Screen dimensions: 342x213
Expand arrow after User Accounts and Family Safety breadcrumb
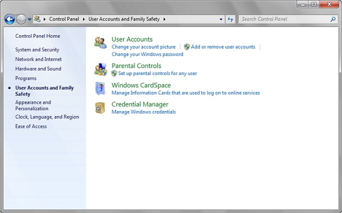165,19
